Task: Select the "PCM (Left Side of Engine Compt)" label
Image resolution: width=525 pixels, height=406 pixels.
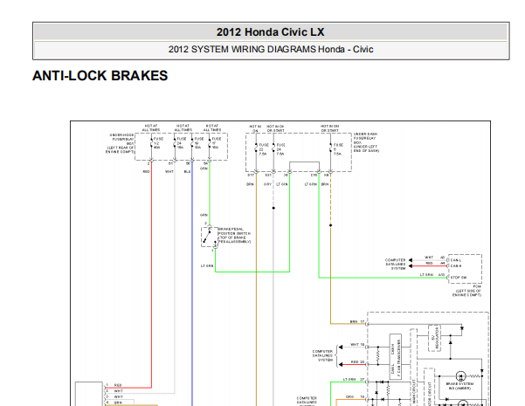Action: [466, 291]
